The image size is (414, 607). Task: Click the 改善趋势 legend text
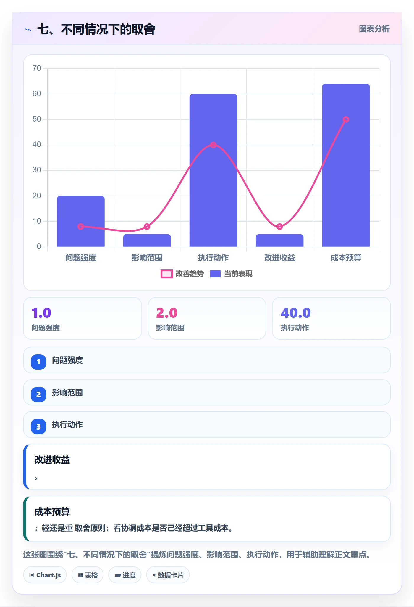click(x=190, y=274)
